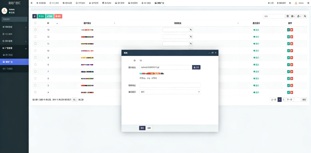
Task: Click the Admin avatar in the sidebar
Action: coord(4,11)
